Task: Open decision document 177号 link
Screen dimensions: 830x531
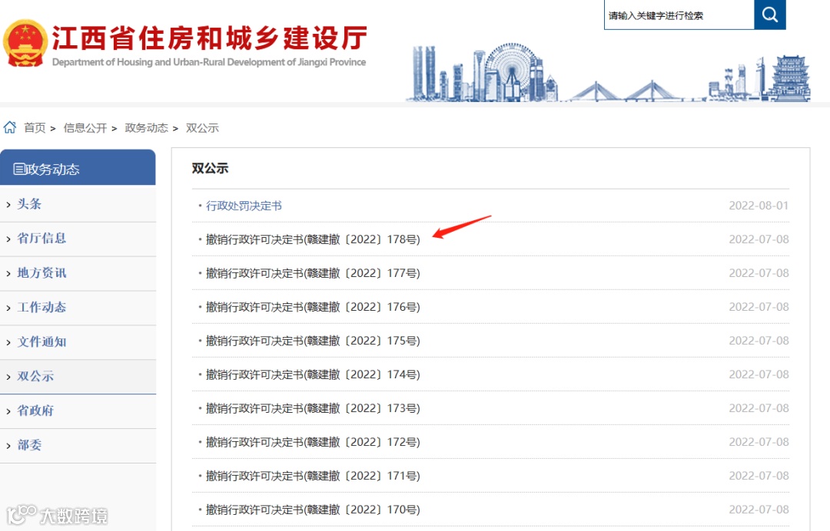Action: pos(313,273)
